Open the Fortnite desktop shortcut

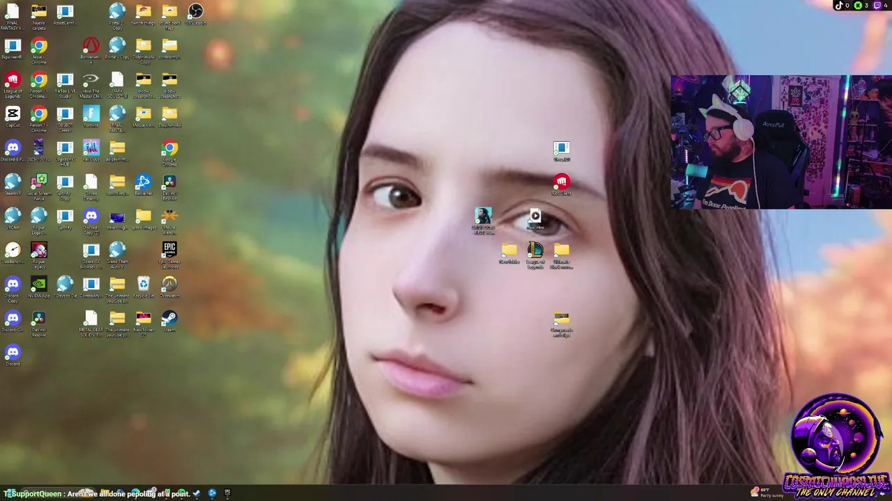[x=91, y=113]
